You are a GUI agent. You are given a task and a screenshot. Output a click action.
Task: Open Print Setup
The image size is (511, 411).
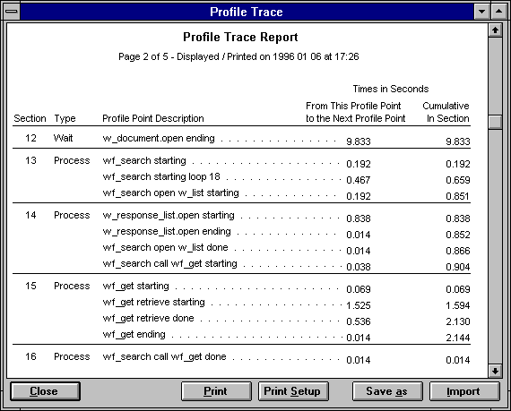pos(293,391)
